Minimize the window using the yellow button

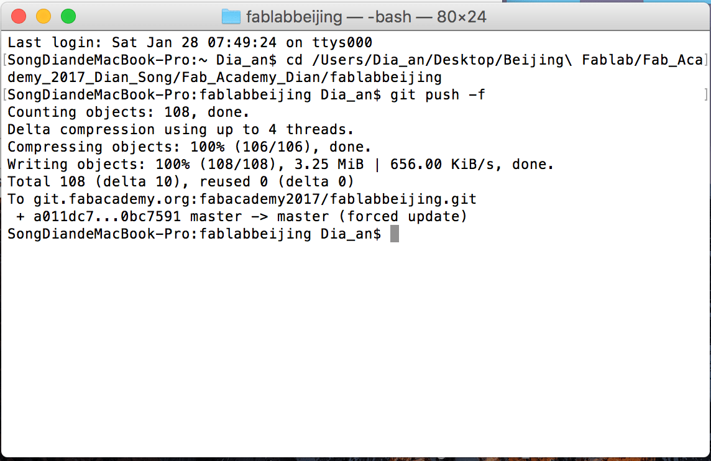tap(44, 16)
